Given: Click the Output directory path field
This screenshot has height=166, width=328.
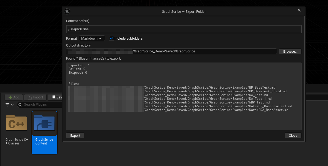Looking at the screenshot, I should (x=171, y=51).
